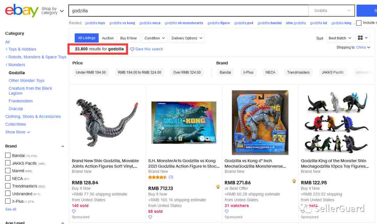Image resolution: width=377 pixels, height=224 pixels.
Task: Click the five-star rating on S.H. MonsterArts listing
Action: pyautogui.click(x=157, y=177)
